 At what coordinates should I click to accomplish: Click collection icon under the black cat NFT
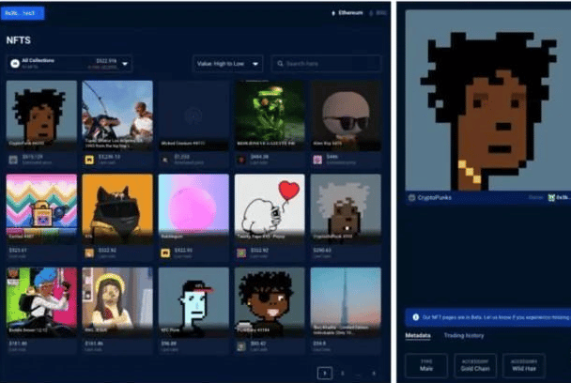tap(89, 253)
